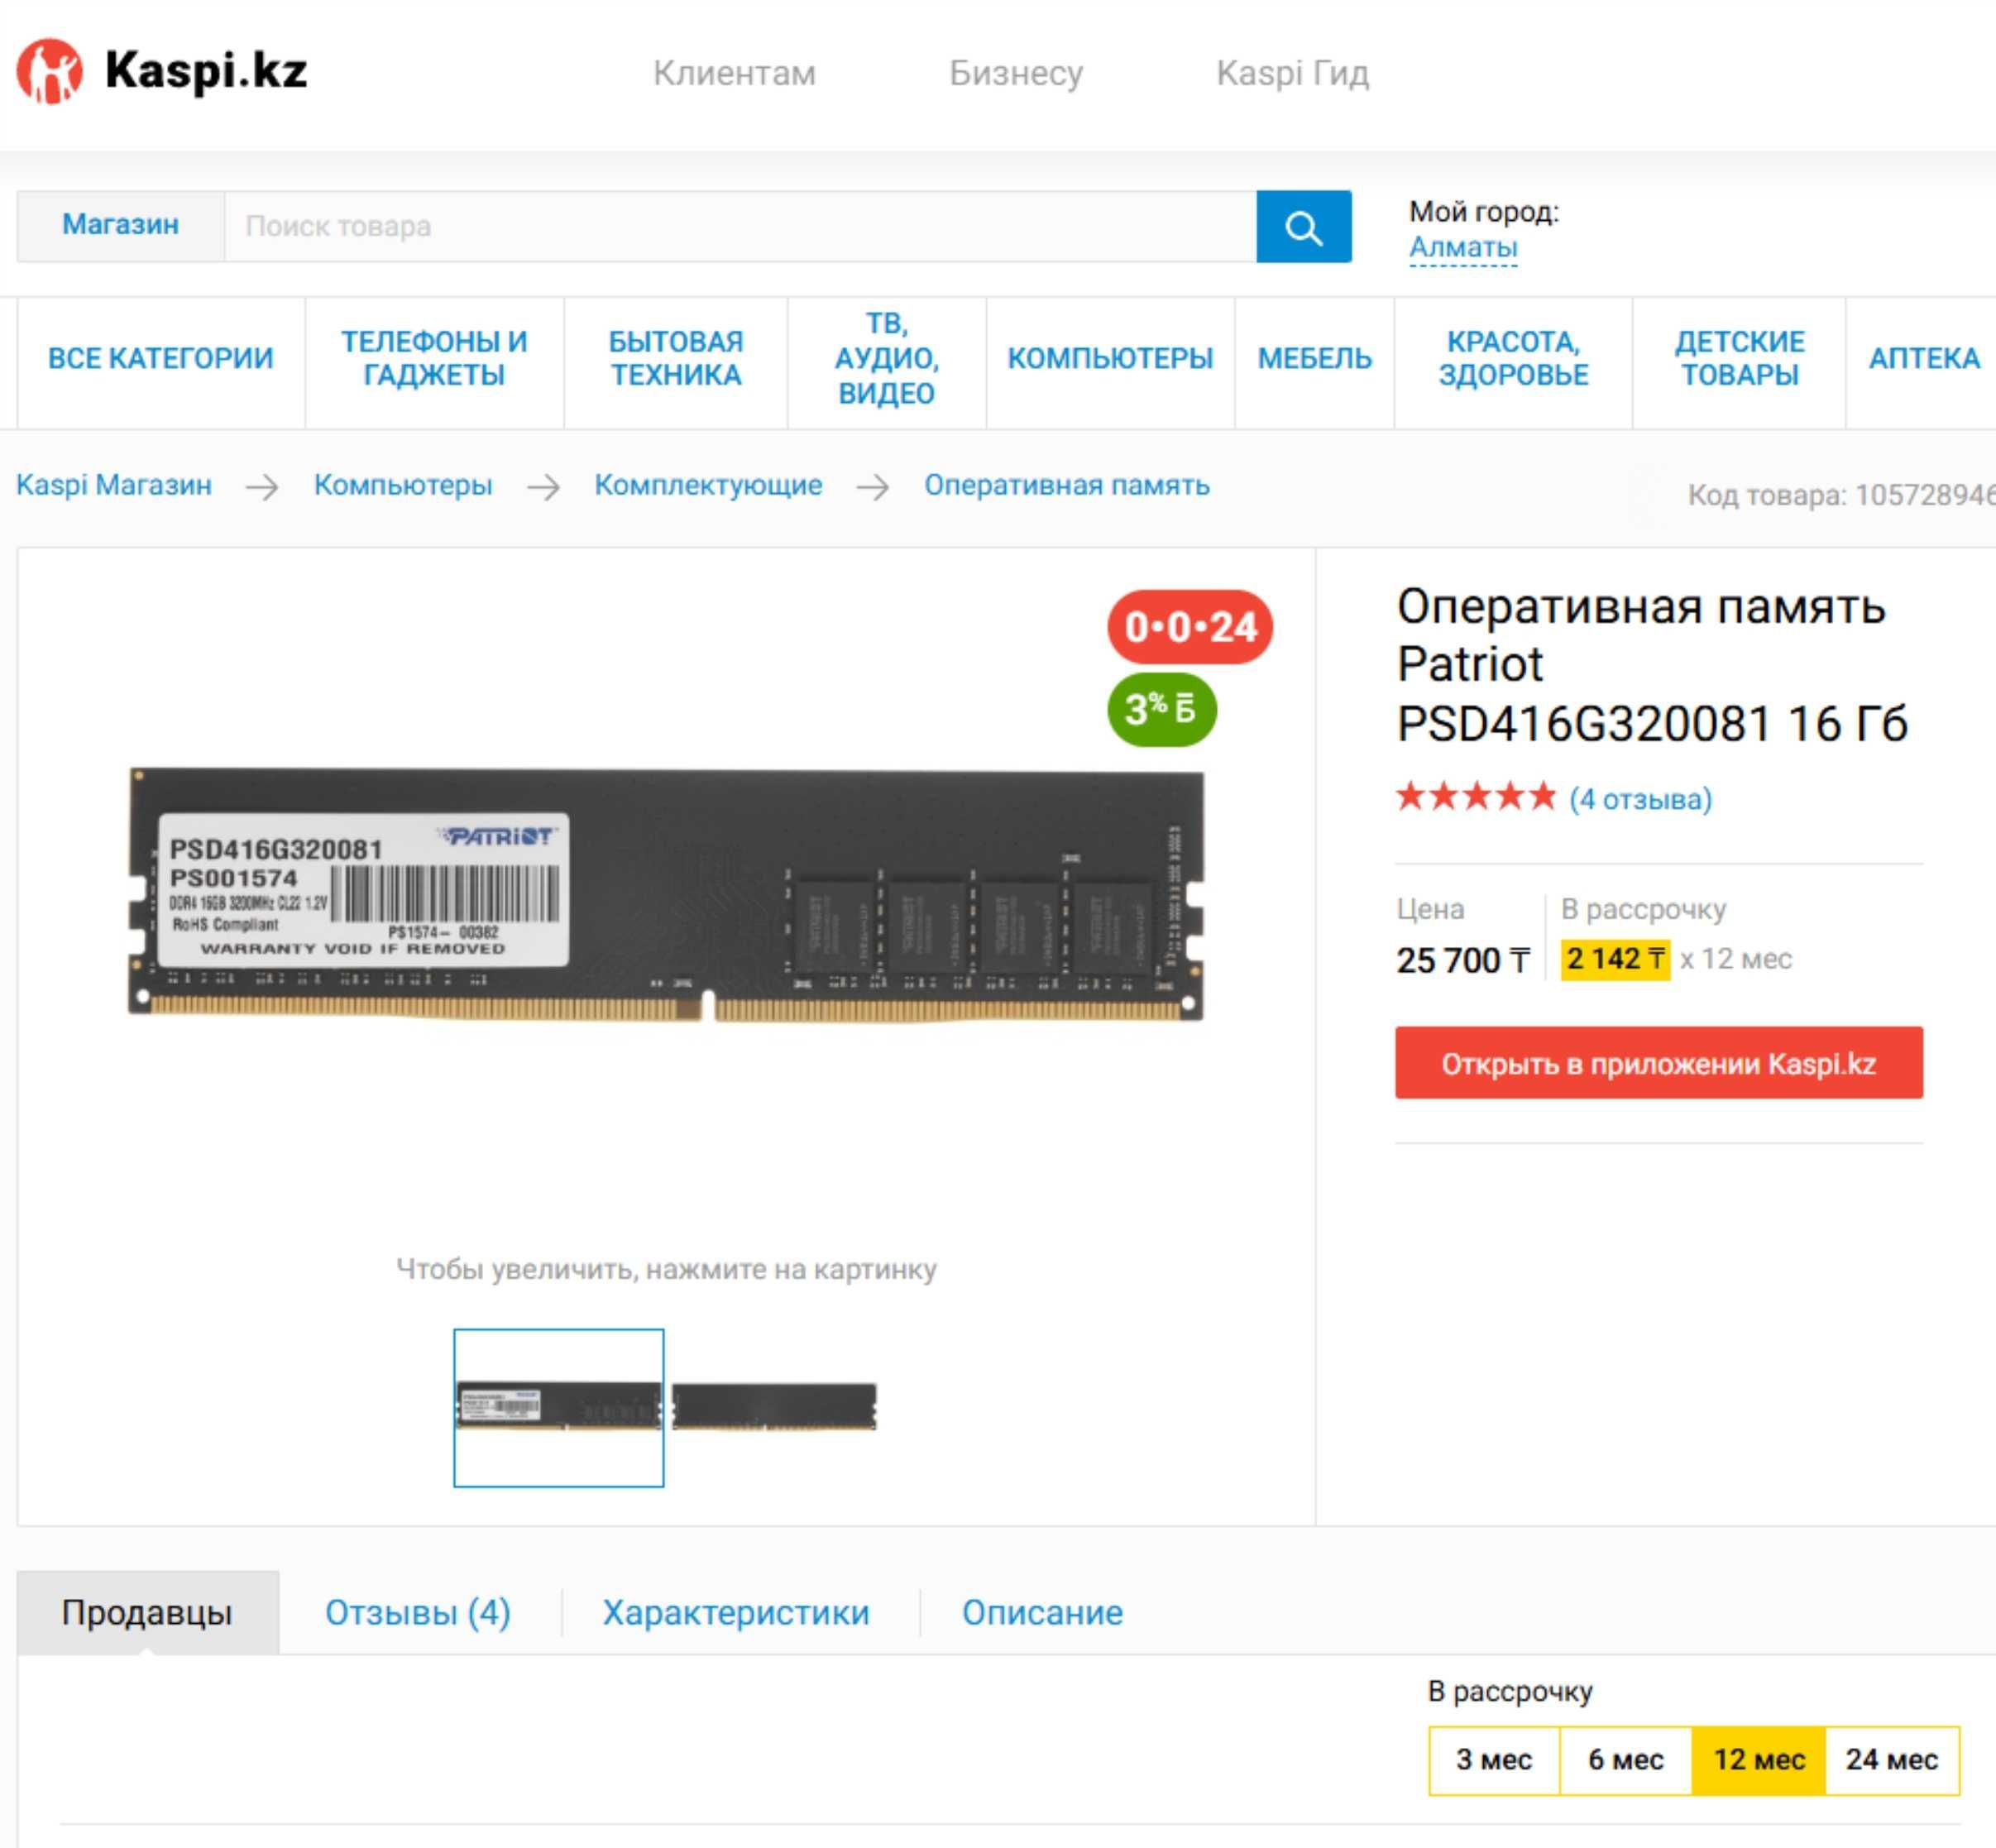
Task: Go to Оперативная память breadcrumb
Action: click(1066, 485)
